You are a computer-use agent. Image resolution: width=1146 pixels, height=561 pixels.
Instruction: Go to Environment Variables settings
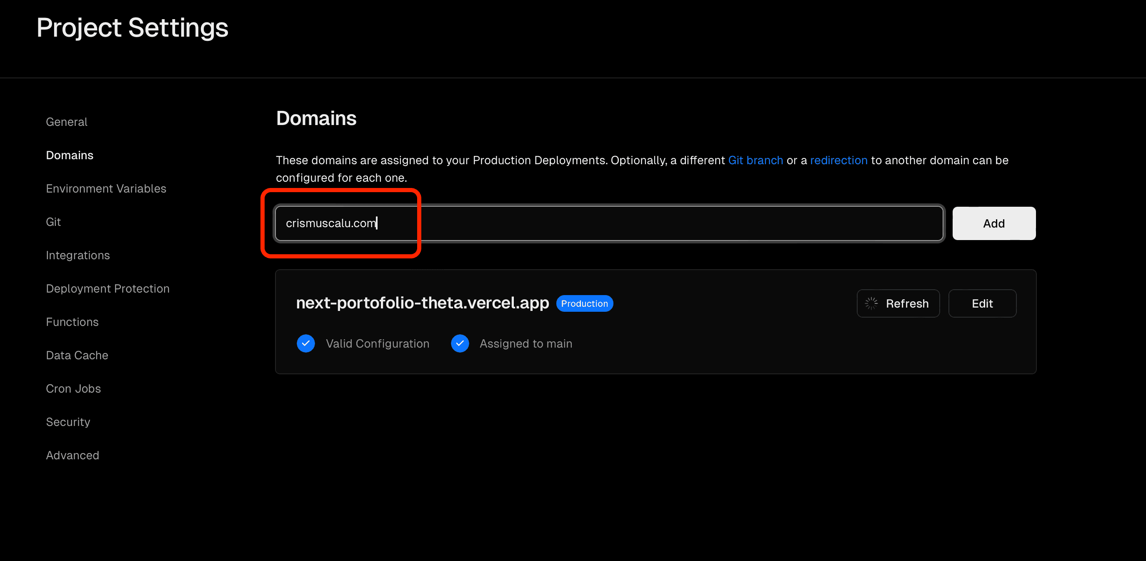tap(106, 189)
